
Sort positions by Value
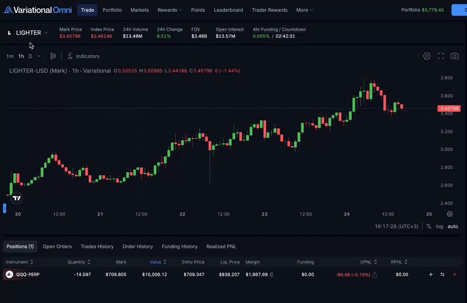tap(158, 262)
